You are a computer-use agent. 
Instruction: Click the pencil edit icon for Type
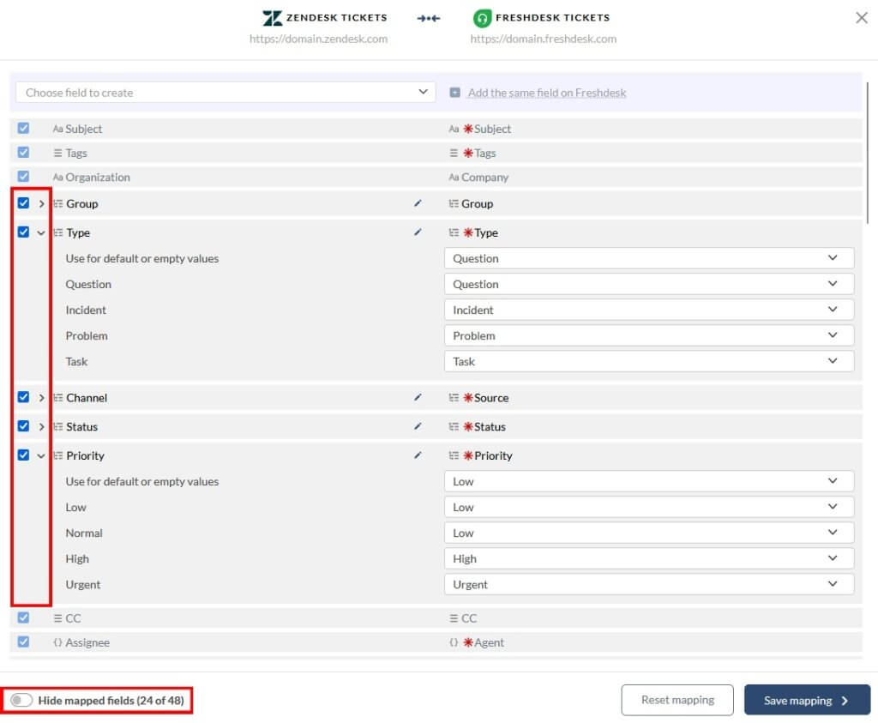(x=418, y=232)
